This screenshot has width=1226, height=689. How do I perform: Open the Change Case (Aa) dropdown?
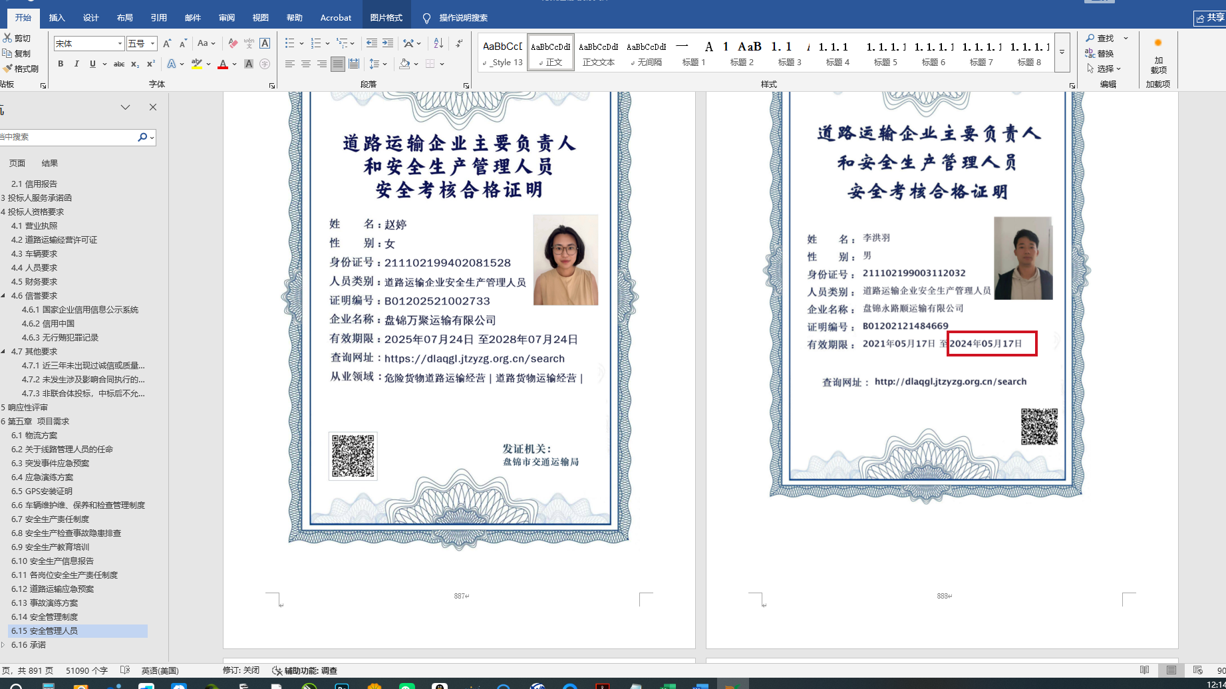206,43
